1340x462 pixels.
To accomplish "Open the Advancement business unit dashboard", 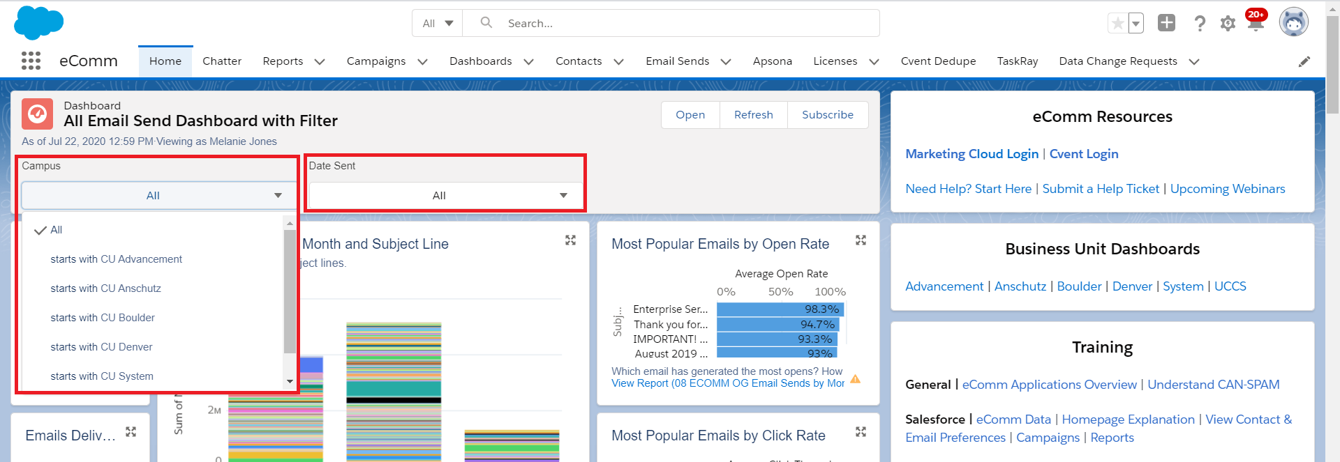I will pyautogui.click(x=944, y=286).
